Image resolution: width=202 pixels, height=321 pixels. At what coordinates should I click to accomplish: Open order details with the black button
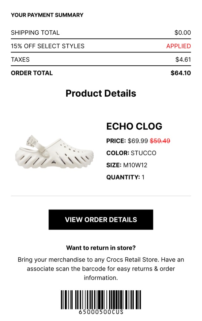[x=101, y=219]
